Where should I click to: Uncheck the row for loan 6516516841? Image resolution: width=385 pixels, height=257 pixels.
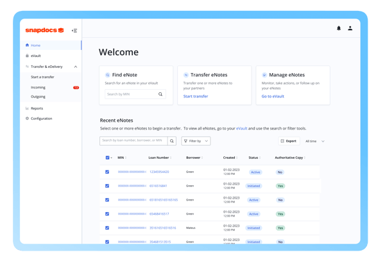(107, 186)
